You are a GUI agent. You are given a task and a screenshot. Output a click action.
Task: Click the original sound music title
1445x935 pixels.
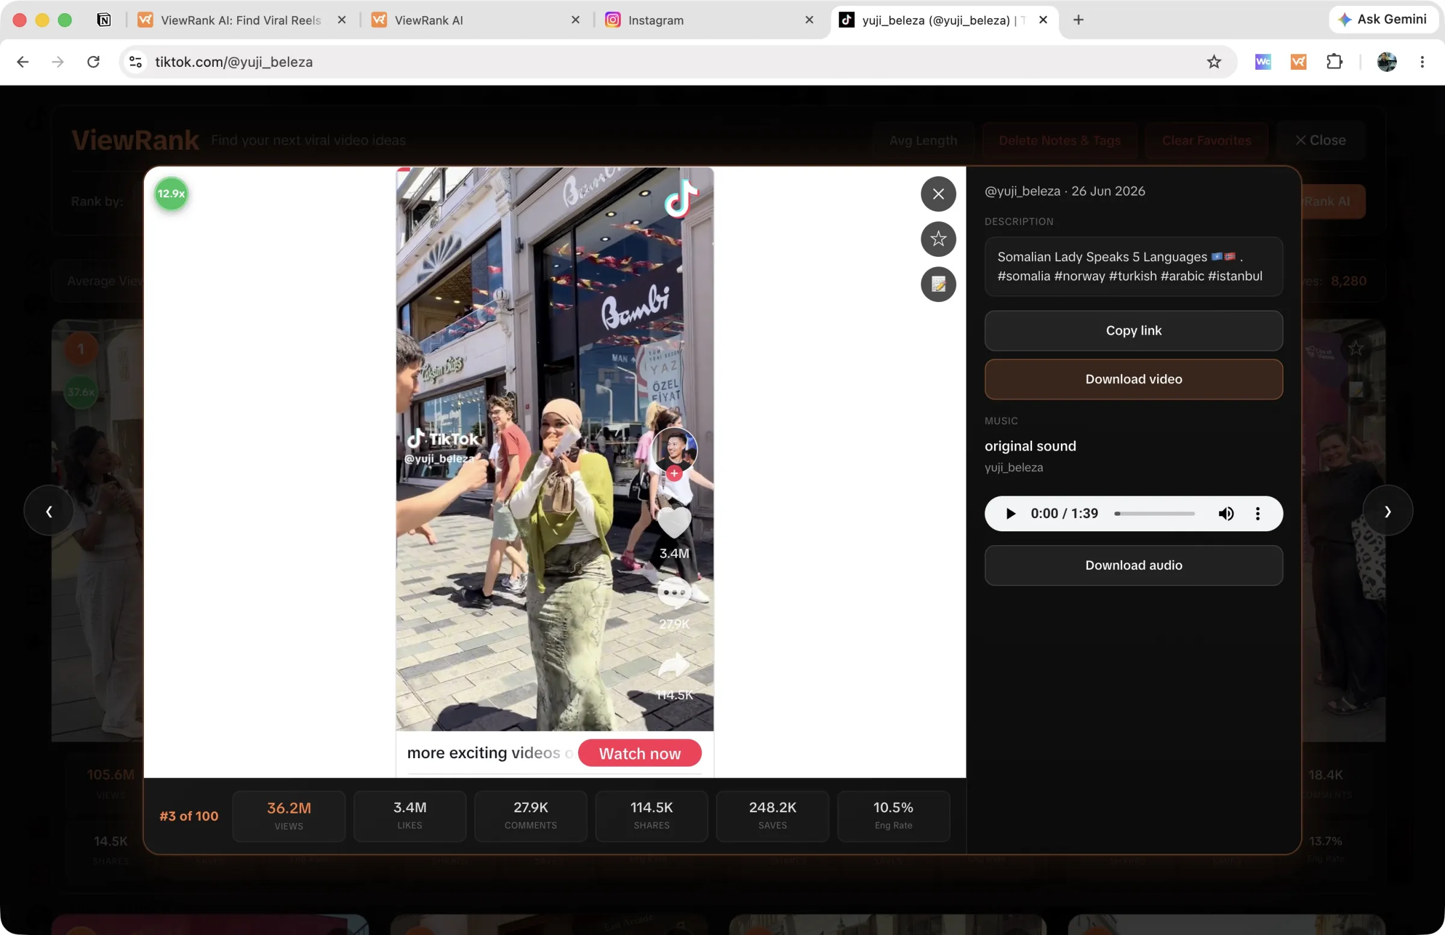coord(1030,446)
